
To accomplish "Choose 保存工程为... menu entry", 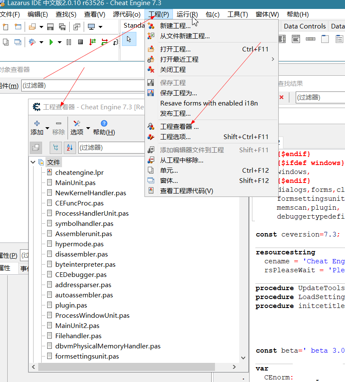I will 212,93.
